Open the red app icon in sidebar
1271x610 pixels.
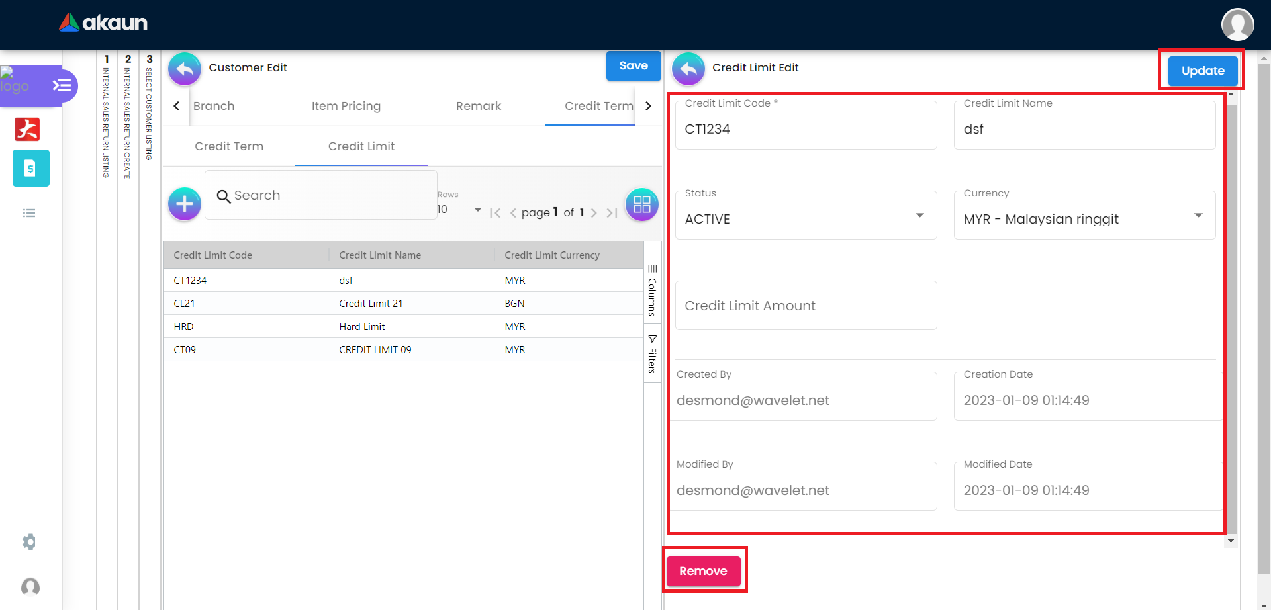tap(27, 129)
